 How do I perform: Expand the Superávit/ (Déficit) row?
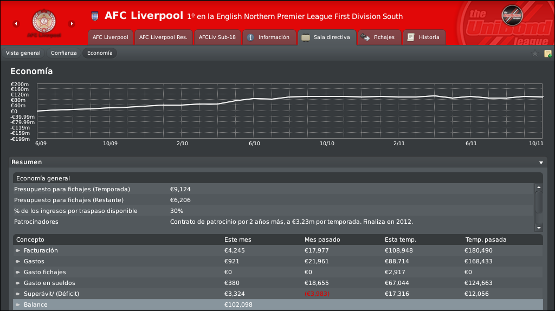coord(18,294)
